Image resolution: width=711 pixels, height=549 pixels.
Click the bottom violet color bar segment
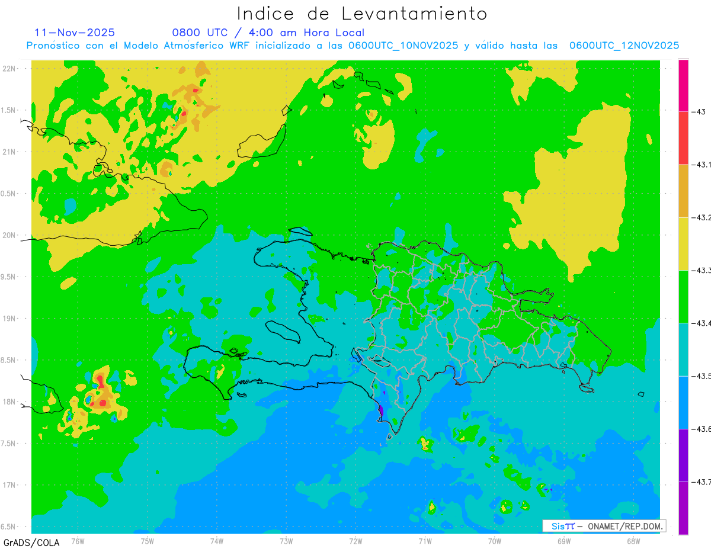tap(683, 508)
